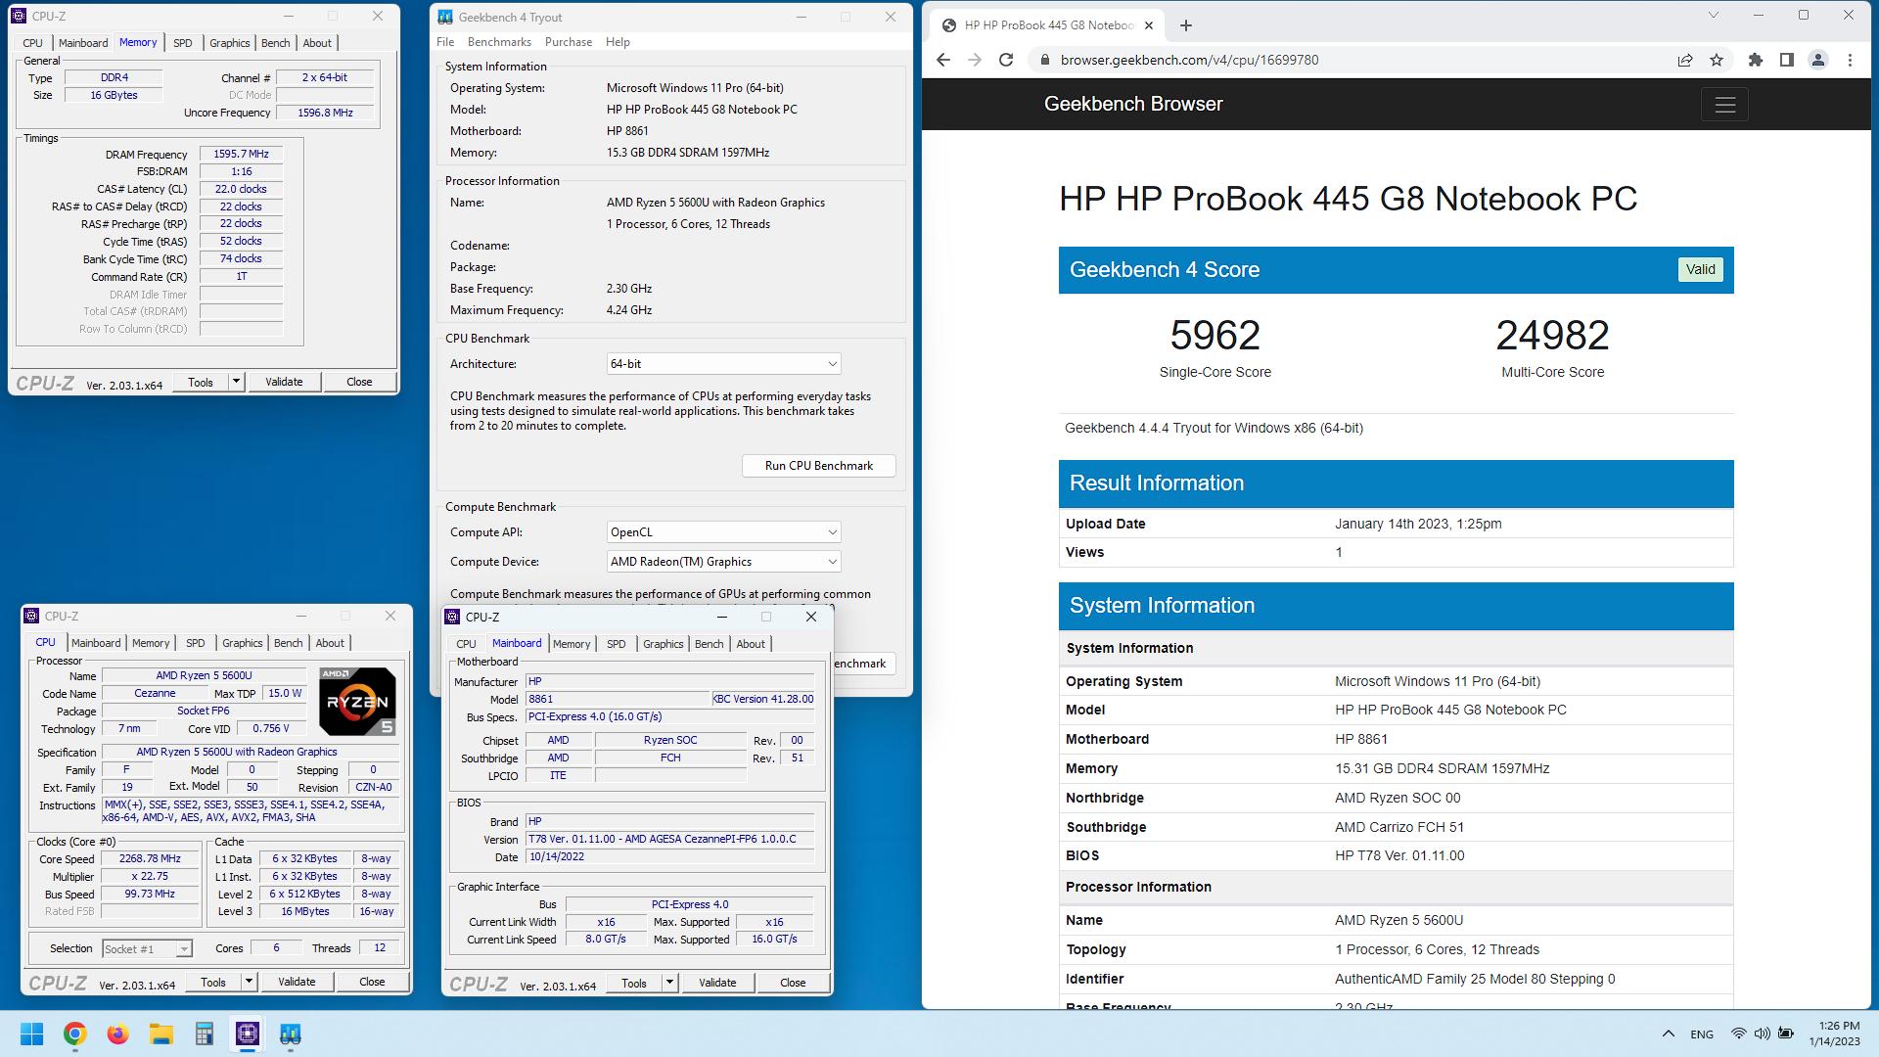Click BIOS version T78 field
Viewport: 1879px width, 1057px height.
670,840
